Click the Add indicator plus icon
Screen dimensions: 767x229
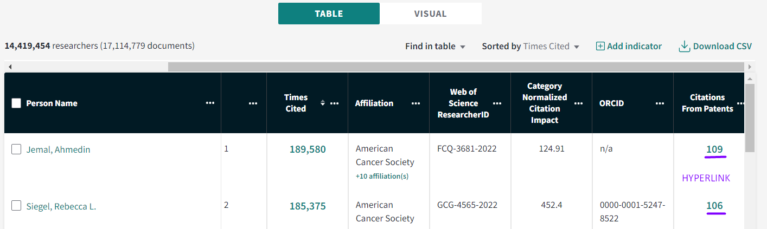tap(600, 47)
